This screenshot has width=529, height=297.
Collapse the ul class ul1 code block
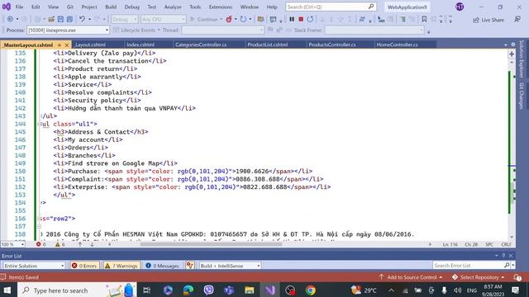coord(40,125)
